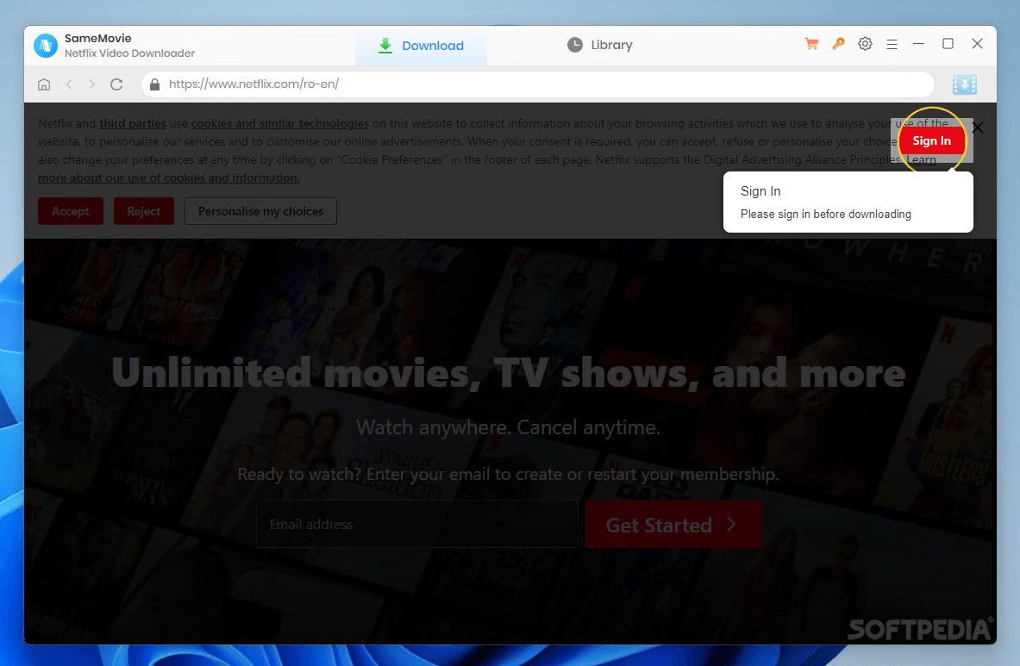The width and height of the screenshot is (1020, 666).
Task: Maximize the SameMovie window
Action: click(948, 44)
